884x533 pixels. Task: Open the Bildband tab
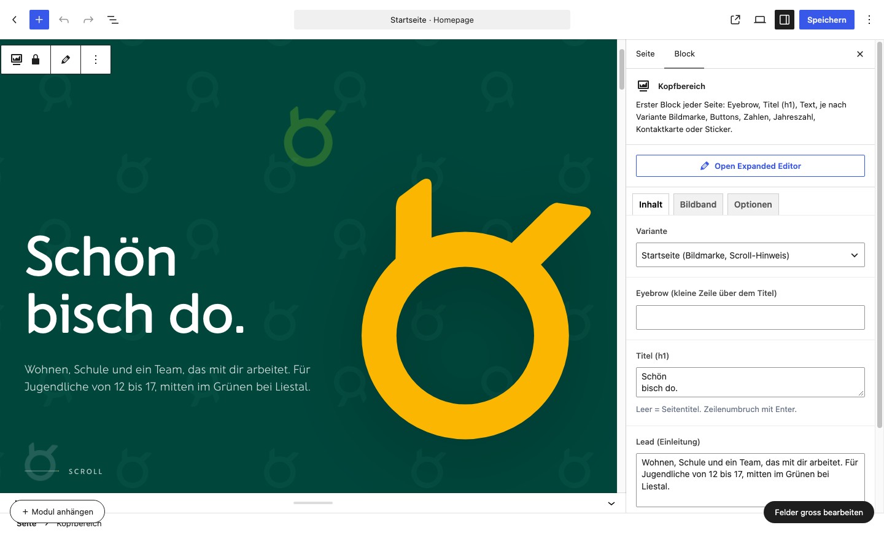pos(698,204)
